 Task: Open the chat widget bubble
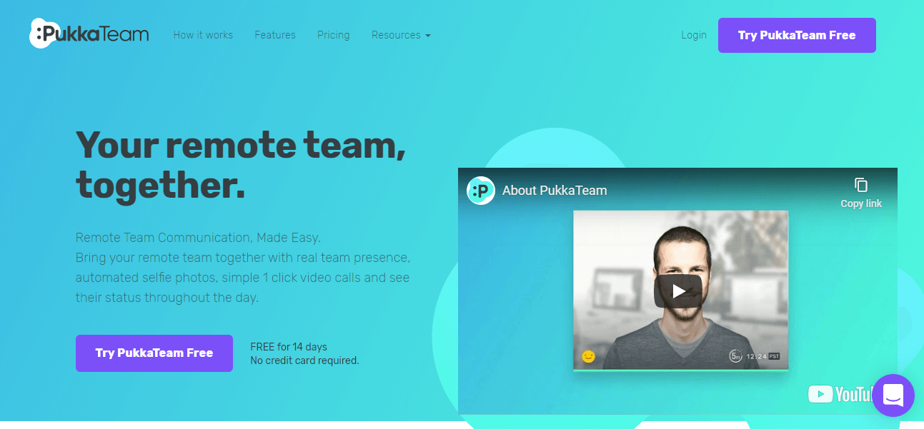[x=893, y=395]
